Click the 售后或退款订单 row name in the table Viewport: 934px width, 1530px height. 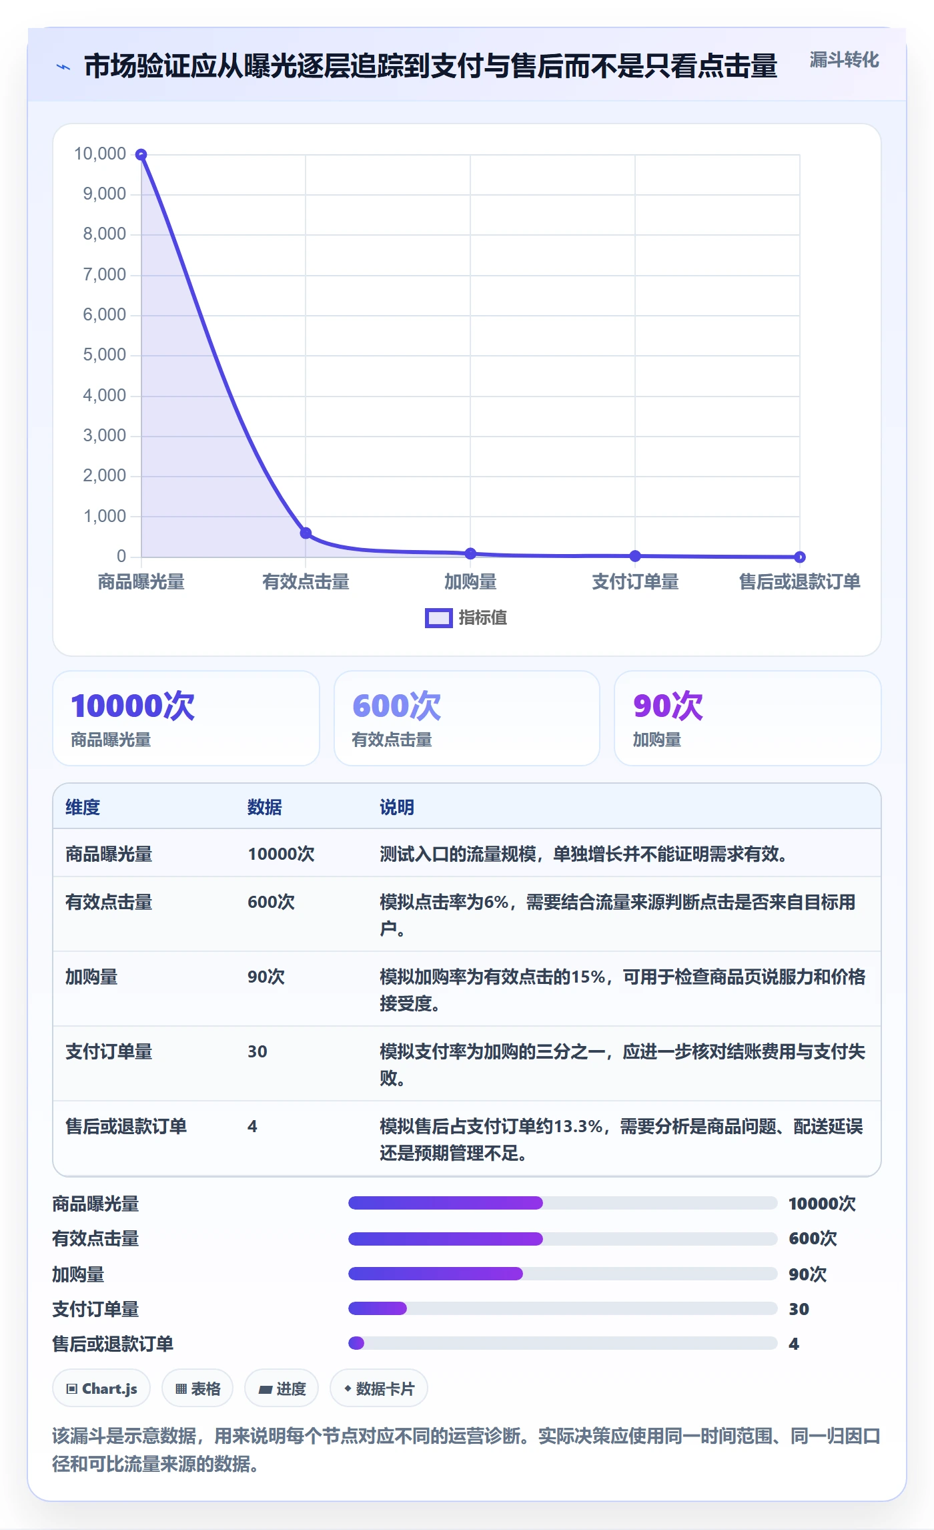click(126, 1126)
